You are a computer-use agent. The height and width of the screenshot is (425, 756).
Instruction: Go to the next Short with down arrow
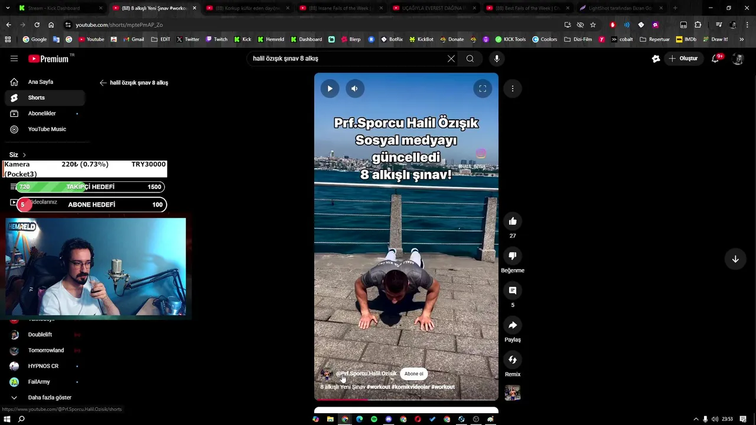coord(735,259)
